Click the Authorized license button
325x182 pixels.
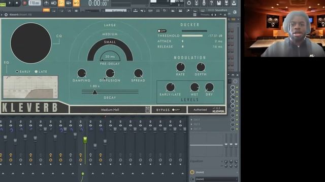pyautogui.click(x=200, y=110)
